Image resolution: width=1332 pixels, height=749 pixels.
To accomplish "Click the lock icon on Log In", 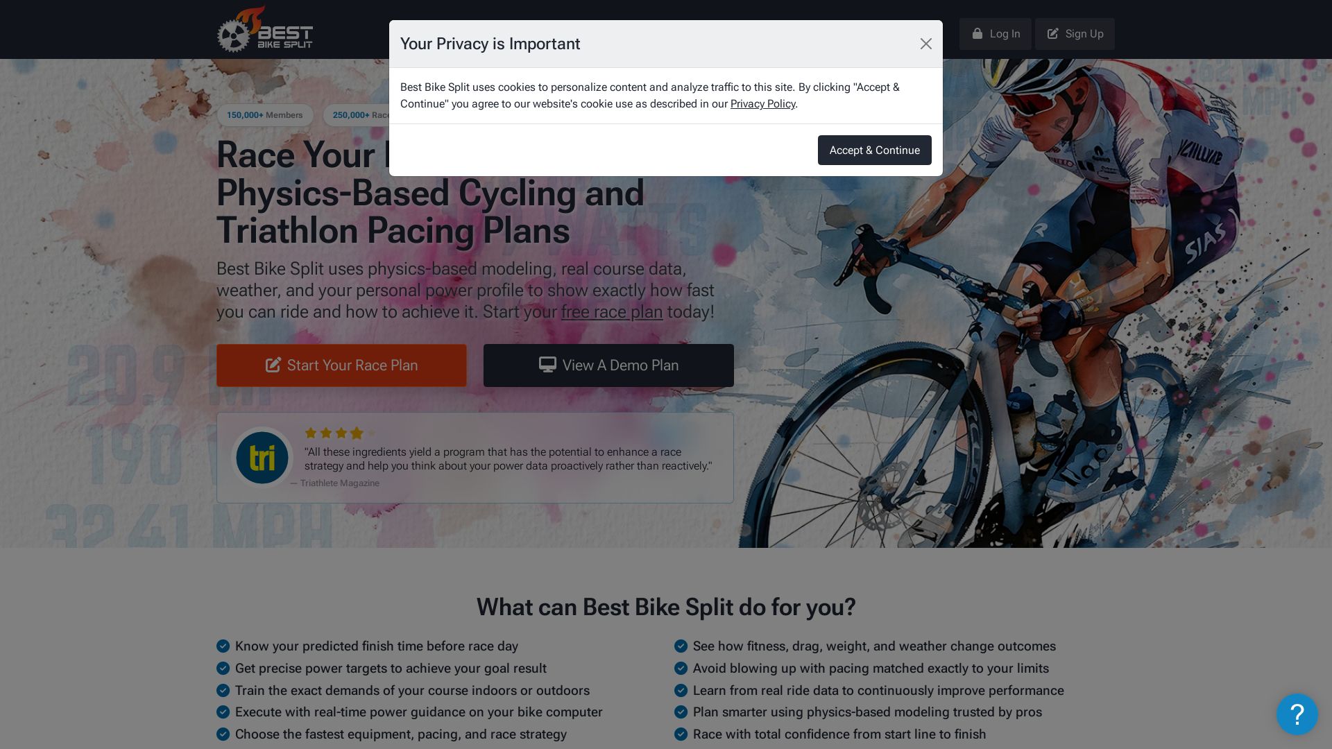I will pyautogui.click(x=977, y=33).
